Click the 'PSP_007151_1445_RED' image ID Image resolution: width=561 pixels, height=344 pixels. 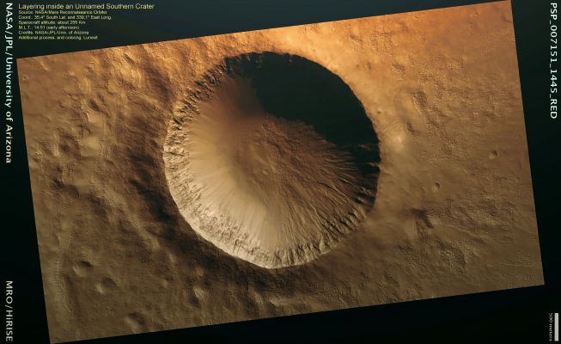point(553,61)
